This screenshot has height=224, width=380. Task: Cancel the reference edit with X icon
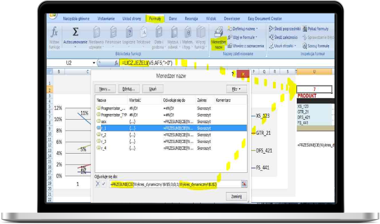click(97, 184)
